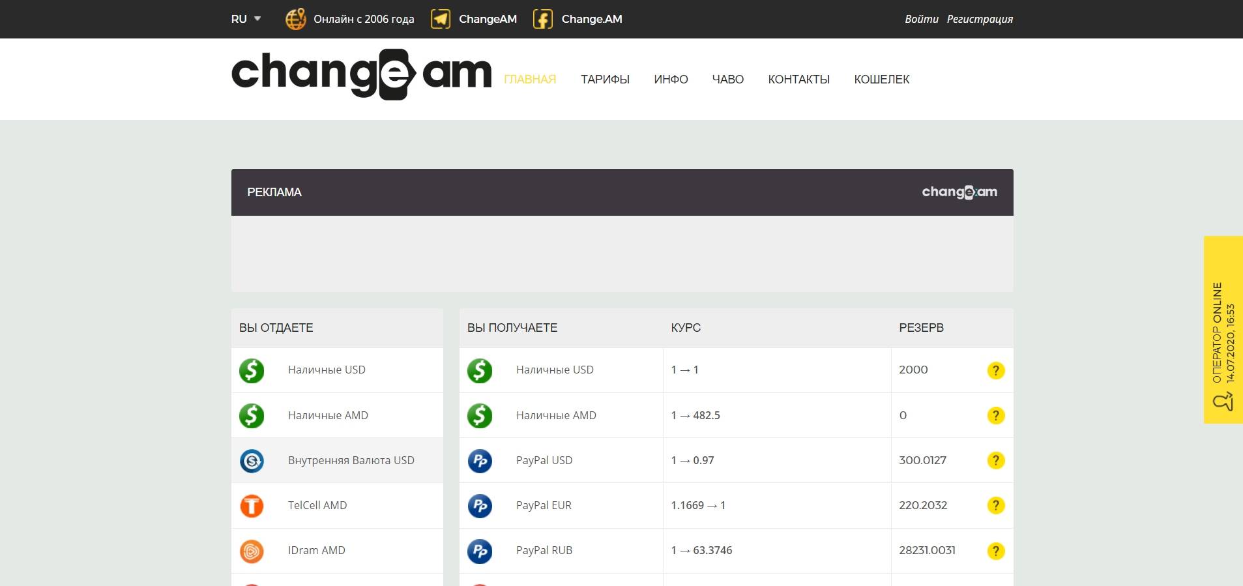Image resolution: width=1243 pixels, height=586 pixels.
Task: Select the Наличные AMD icon under ВЫ ОТДАЕТЕ
Action: [x=252, y=415]
